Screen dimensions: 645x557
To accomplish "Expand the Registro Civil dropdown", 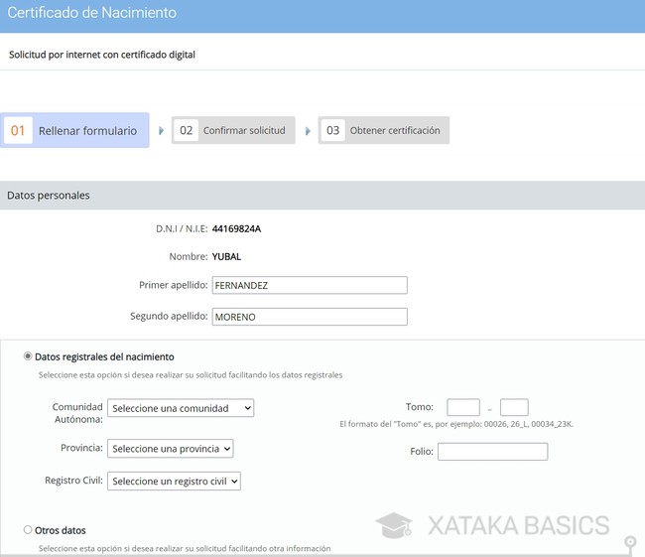I will point(174,481).
